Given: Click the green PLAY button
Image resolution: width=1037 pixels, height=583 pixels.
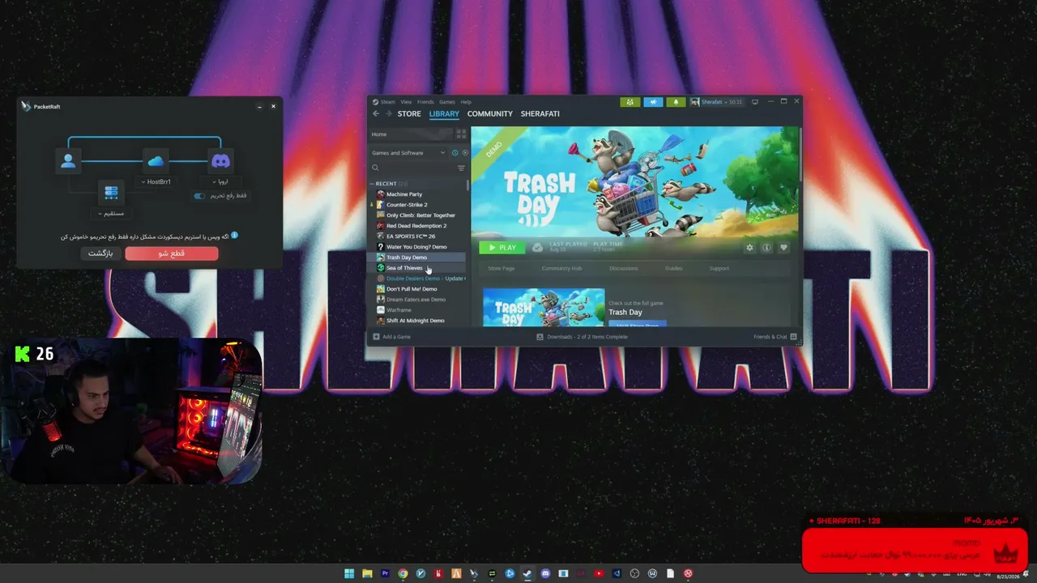Looking at the screenshot, I should point(501,248).
